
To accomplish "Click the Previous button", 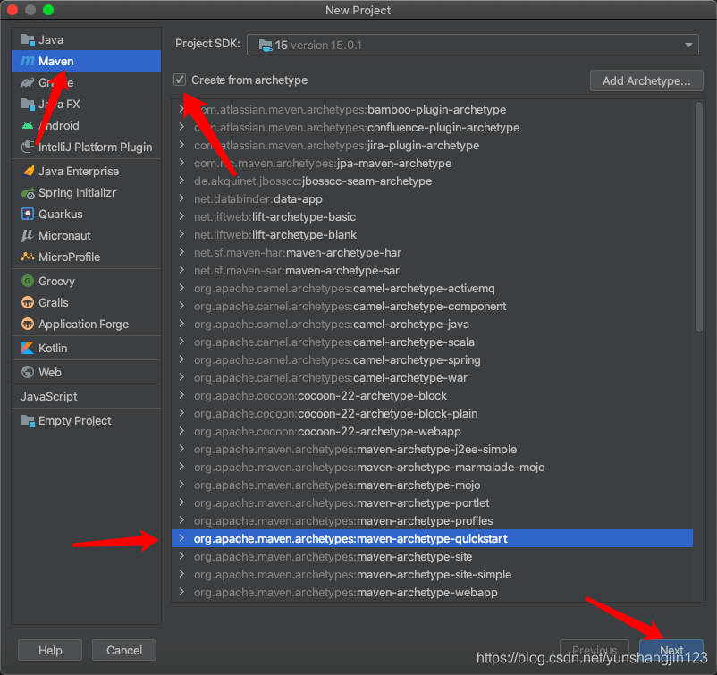I will click(595, 650).
